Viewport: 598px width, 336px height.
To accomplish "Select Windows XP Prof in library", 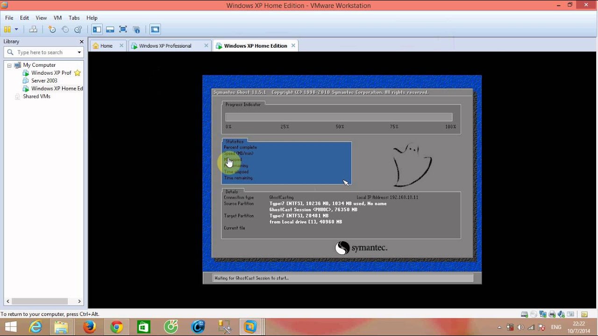I will [x=51, y=73].
